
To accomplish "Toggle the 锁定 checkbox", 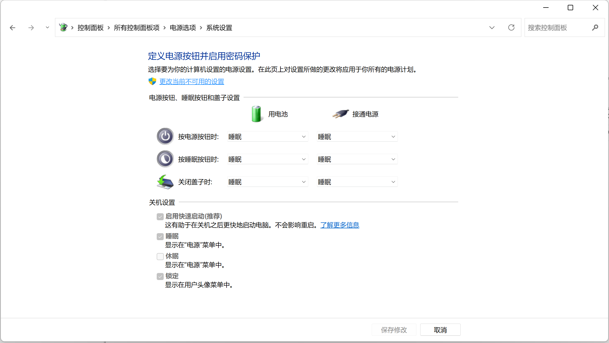I will pyautogui.click(x=160, y=276).
